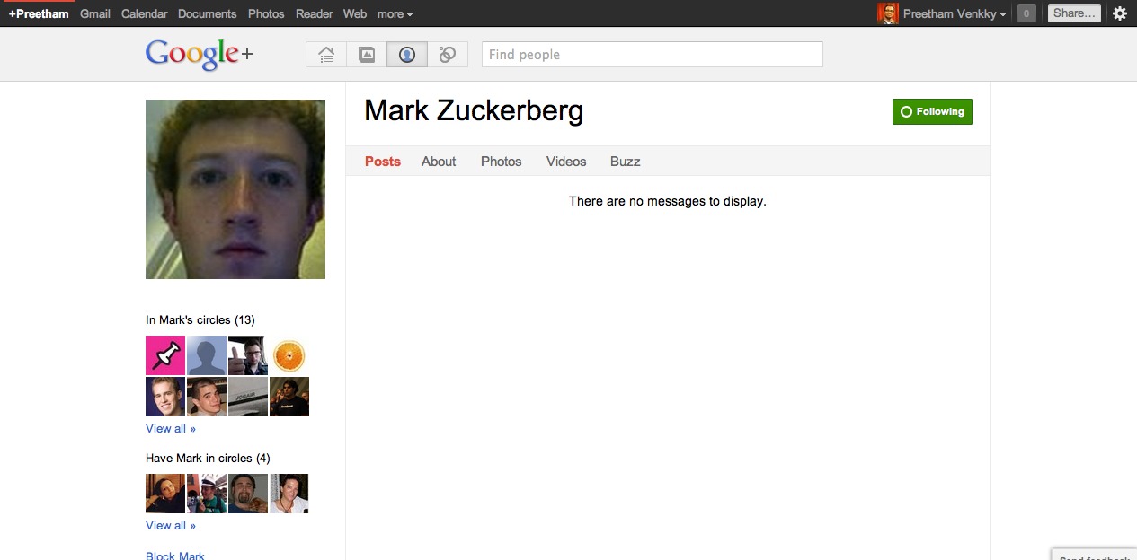Open the Home stream icon
Image resolution: width=1137 pixels, height=560 pixels.
pyautogui.click(x=326, y=55)
